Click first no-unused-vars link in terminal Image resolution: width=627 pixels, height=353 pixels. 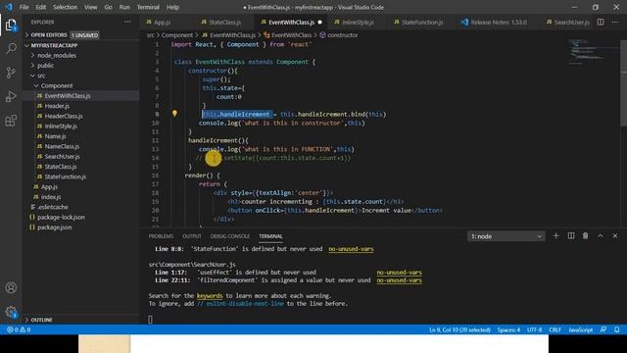(351, 249)
